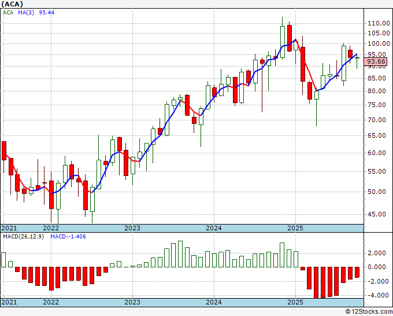This screenshot has width=393, height=316.
Task: Click the first green MACD bar at 2021
Action: click(x=3, y=260)
